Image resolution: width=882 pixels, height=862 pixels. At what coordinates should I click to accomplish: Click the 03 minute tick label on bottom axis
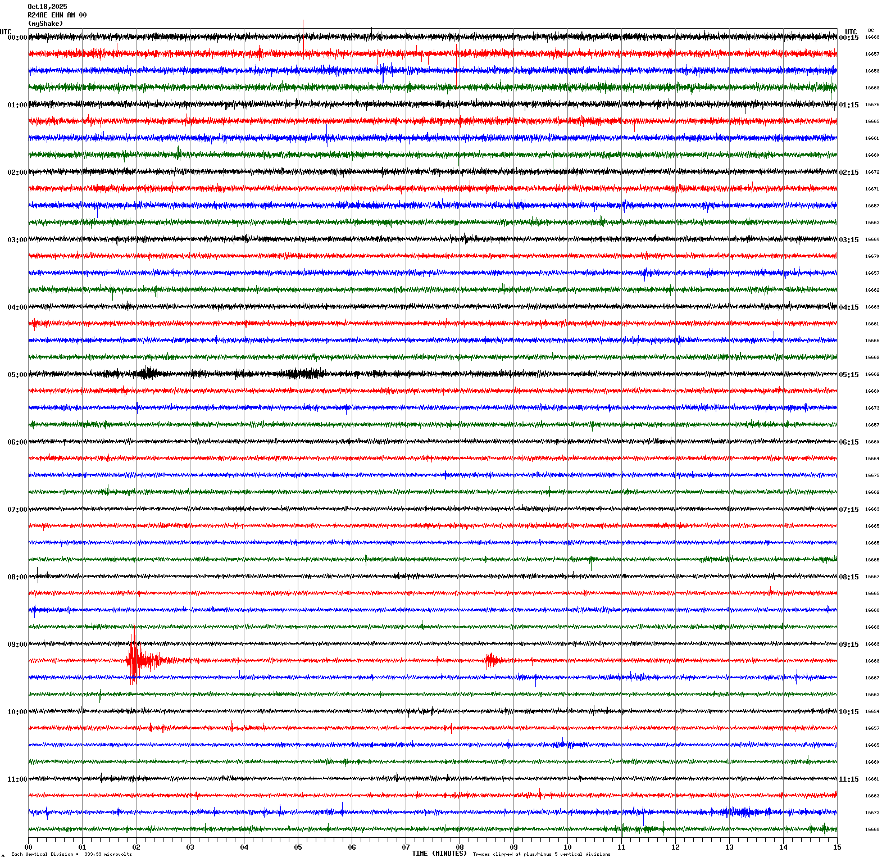click(190, 847)
